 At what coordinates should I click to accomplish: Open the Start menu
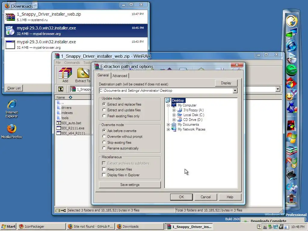click(x=9, y=226)
